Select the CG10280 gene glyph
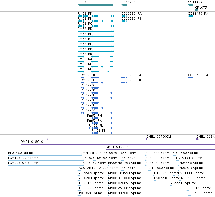 124,5
